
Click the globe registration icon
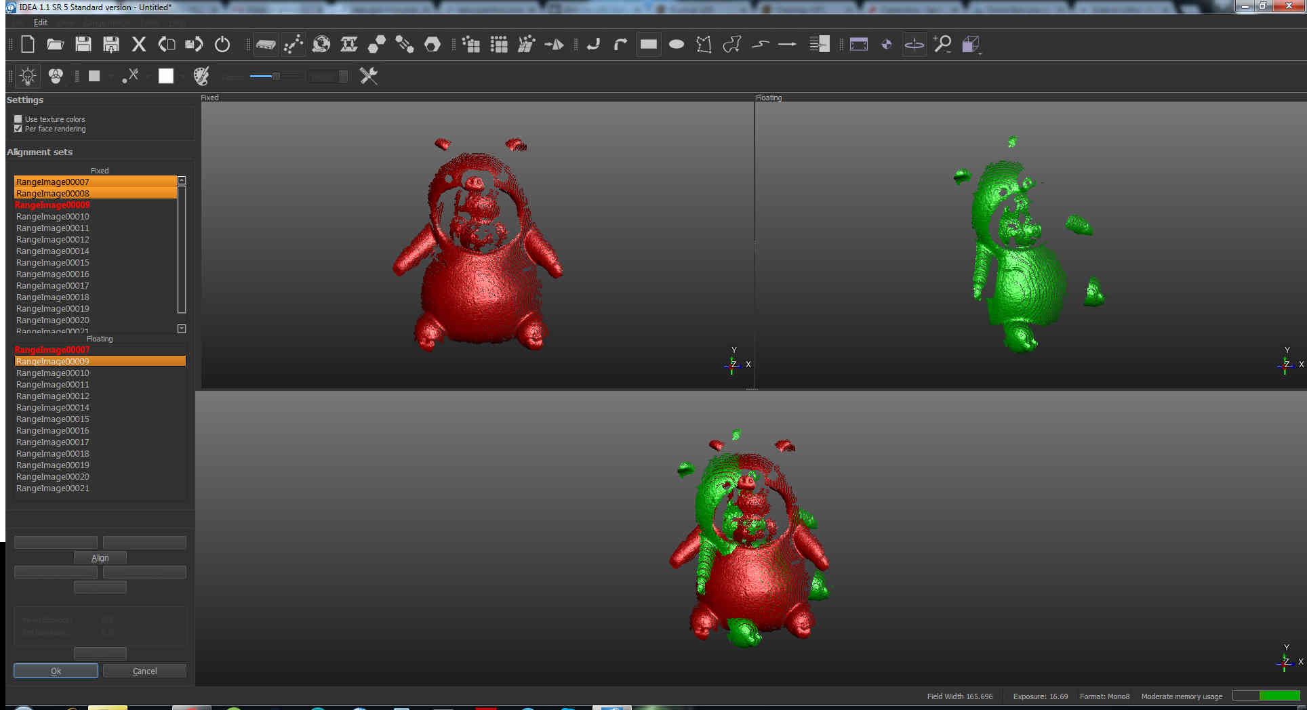point(321,45)
